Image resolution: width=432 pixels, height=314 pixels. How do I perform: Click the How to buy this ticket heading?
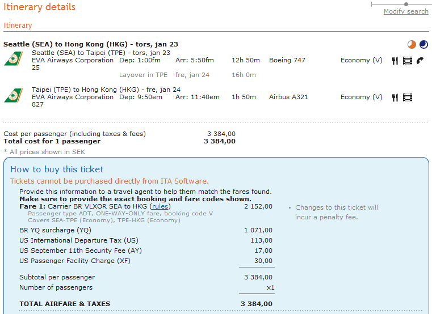57,169
